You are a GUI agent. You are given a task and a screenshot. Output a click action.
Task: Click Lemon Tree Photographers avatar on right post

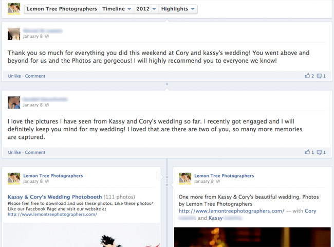185,179
